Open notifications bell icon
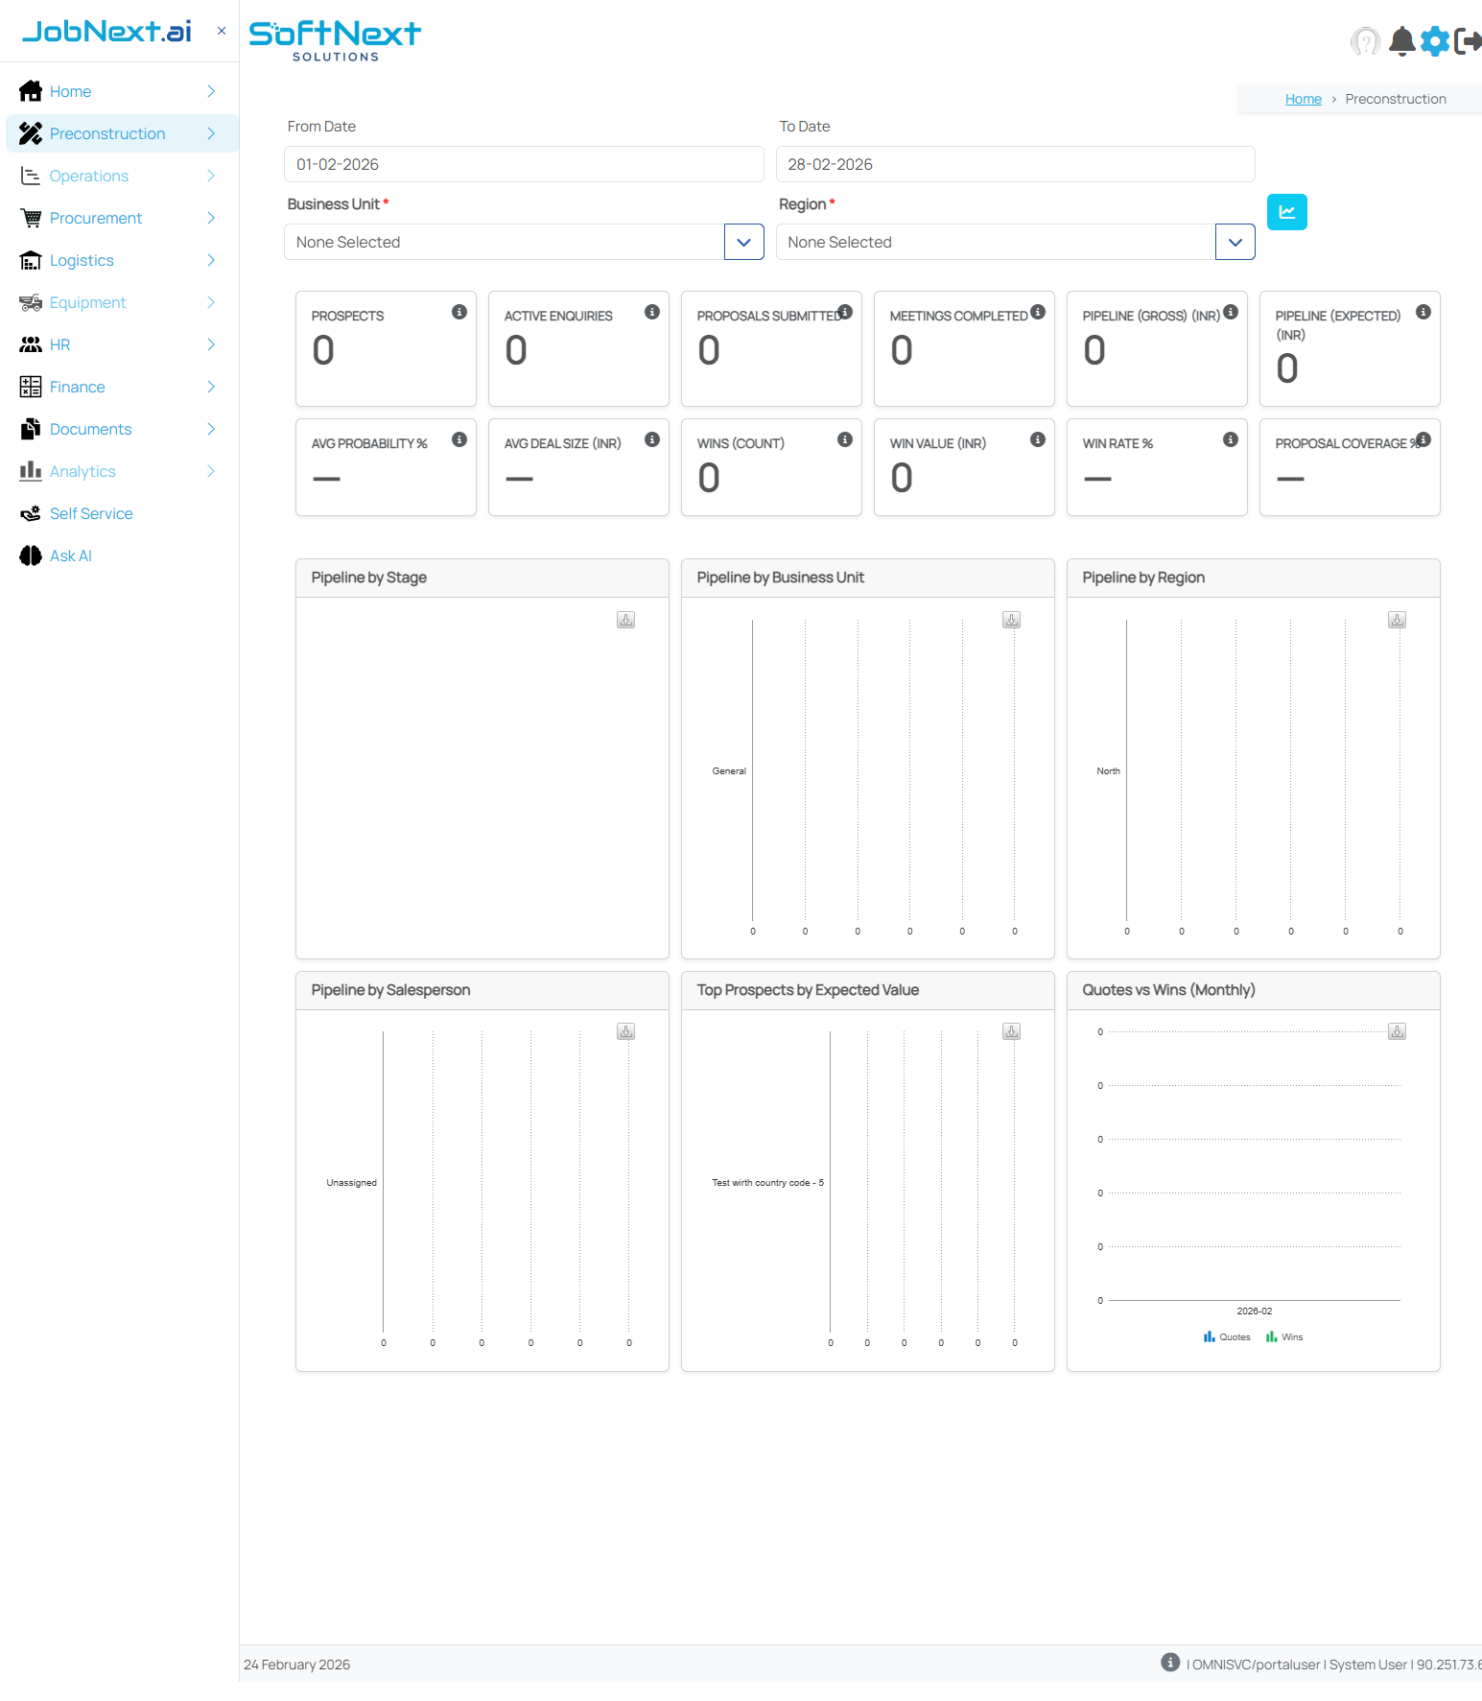 tap(1402, 41)
